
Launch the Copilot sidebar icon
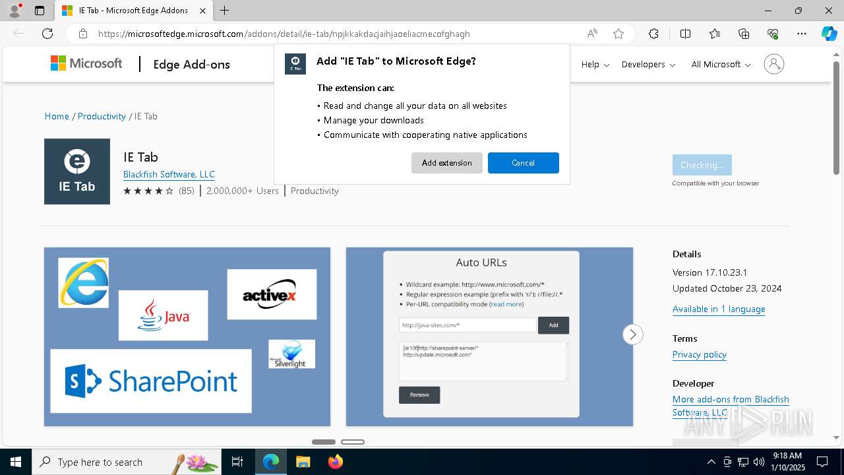[x=829, y=34]
